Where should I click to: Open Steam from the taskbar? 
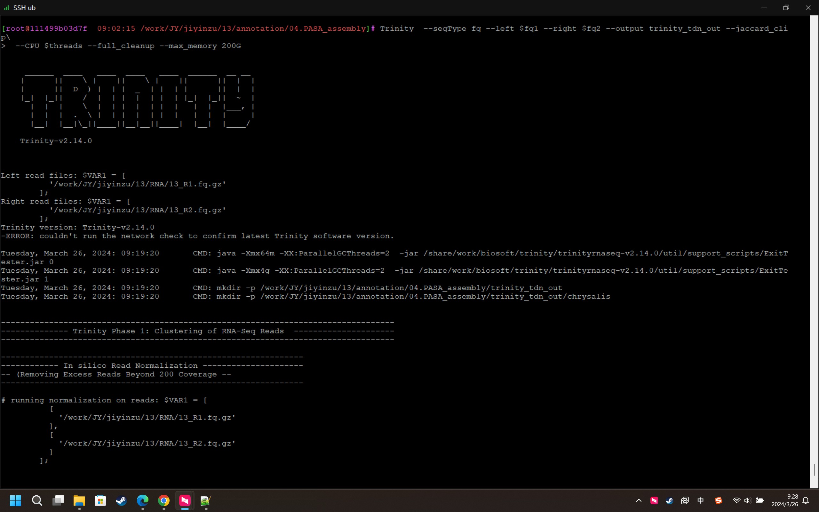(122, 500)
